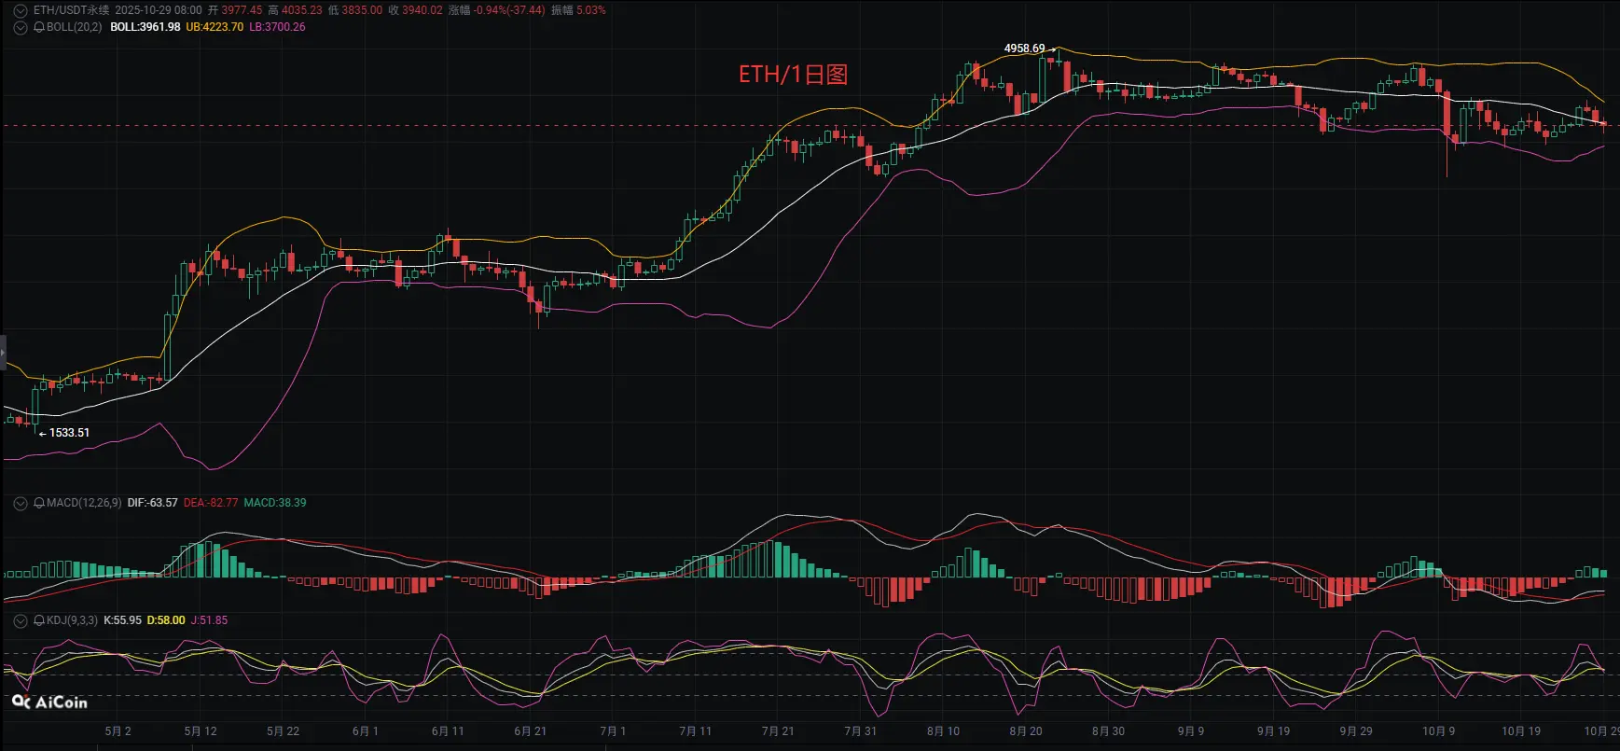This screenshot has height=751, width=1620.
Task: Click the 9月 9 date label
Action: pyautogui.click(x=1191, y=731)
